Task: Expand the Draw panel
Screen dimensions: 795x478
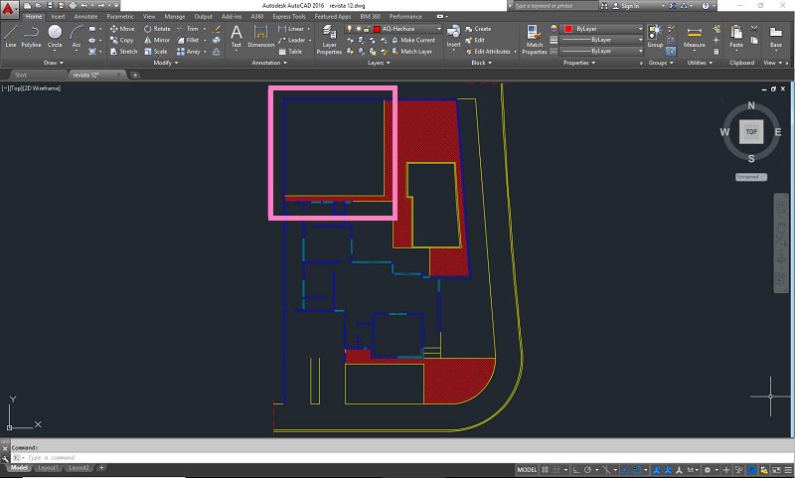Action: tap(54, 63)
